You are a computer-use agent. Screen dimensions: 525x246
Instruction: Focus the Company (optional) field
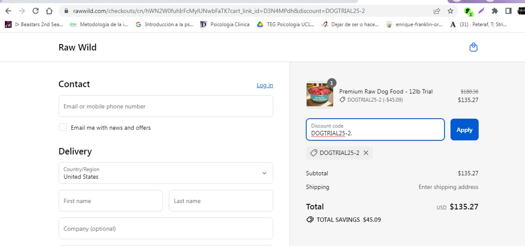point(166,229)
